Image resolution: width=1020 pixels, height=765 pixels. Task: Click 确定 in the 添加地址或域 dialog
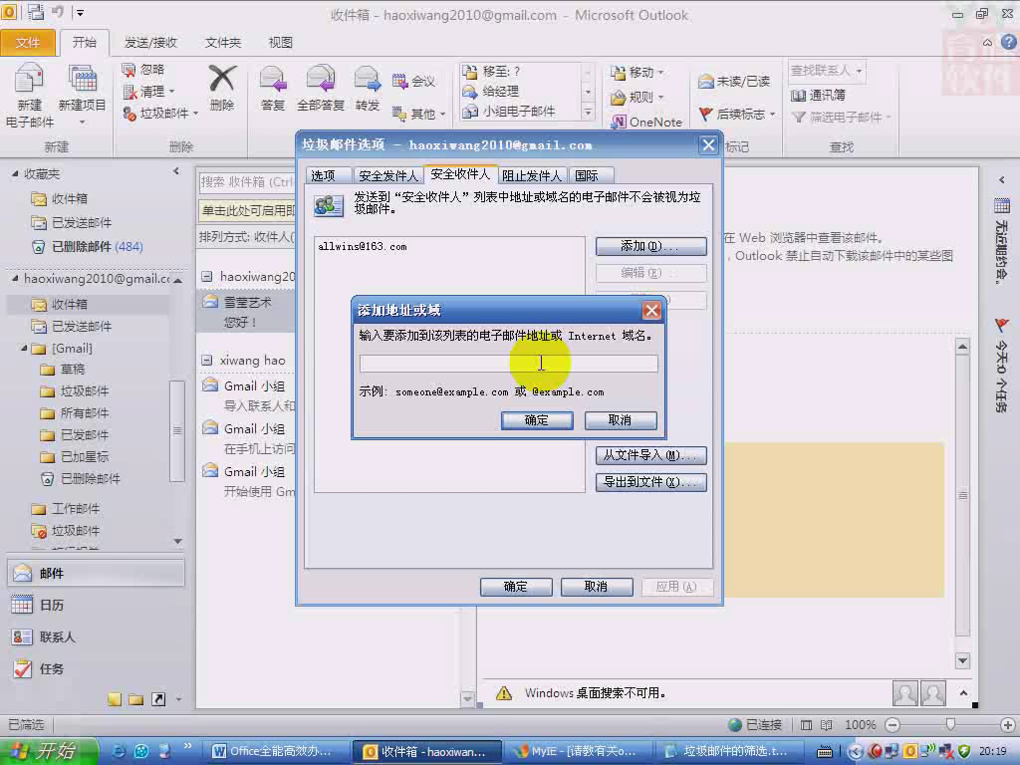click(x=537, y=420)
